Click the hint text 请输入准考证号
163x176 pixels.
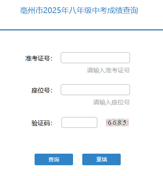[108, 70]
